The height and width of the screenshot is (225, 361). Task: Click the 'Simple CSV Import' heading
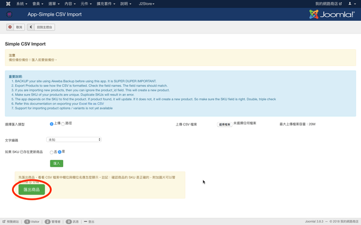coord(25,44)
